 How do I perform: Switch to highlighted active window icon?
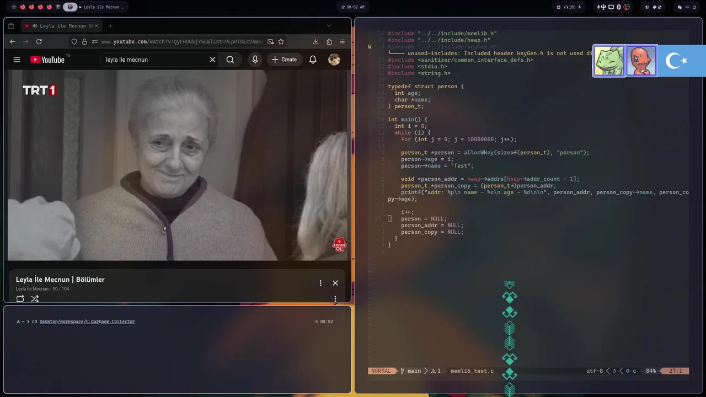[x=70, y=7]
